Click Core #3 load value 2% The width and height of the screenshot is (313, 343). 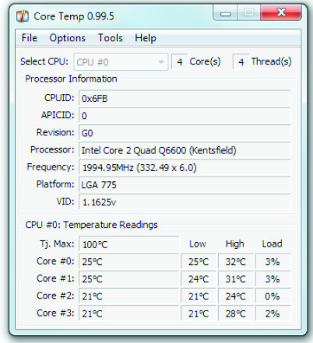click(x=273, y=313)
